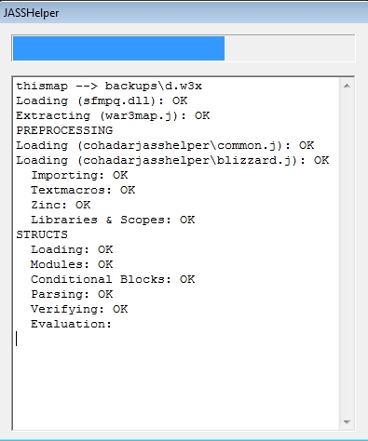Click the 'thismap --> backups\d.w3x' log line

109,86
